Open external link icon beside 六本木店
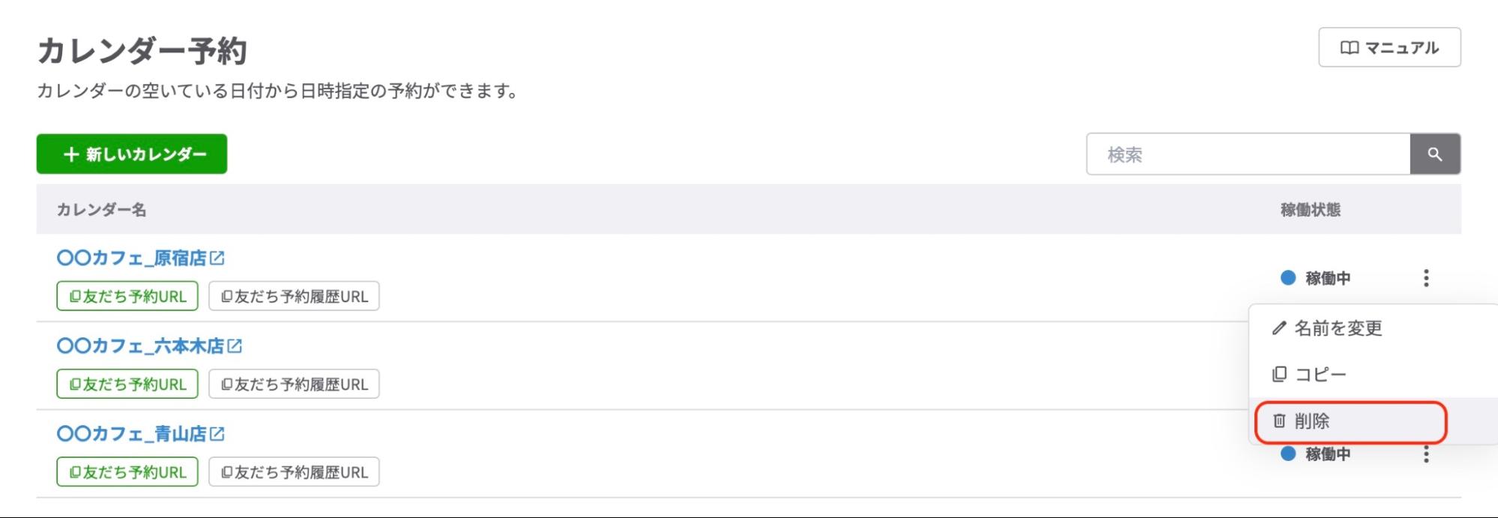This screenshot has width=1498, height=518. click(x=235, y=346)
